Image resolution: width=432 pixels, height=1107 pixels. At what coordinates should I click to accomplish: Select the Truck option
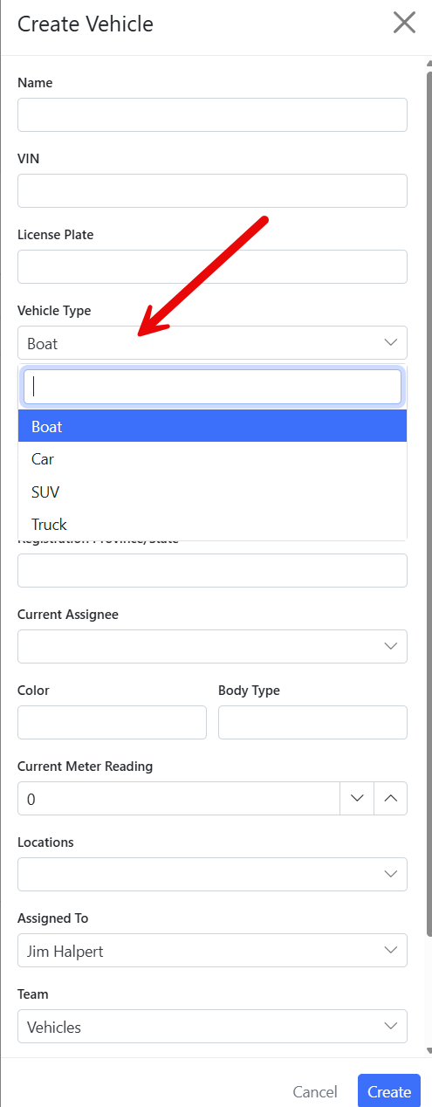tap(212, 524)
